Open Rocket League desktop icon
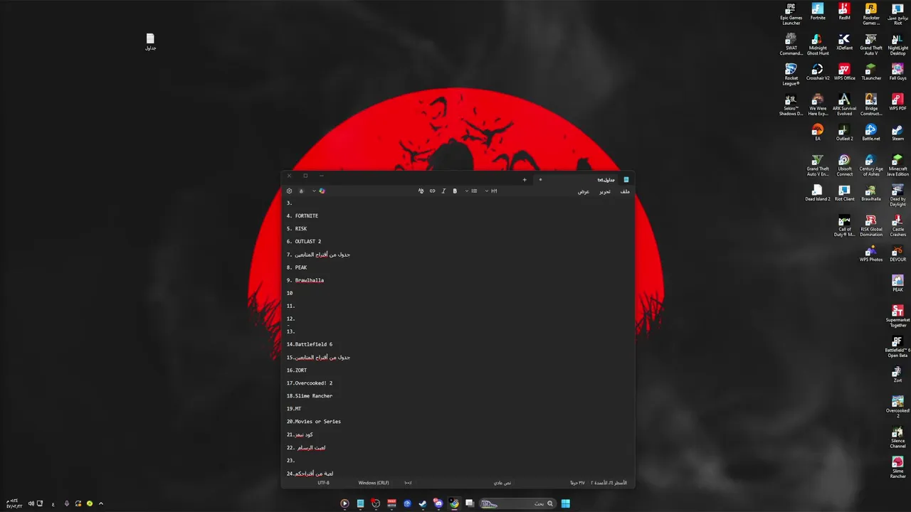 (791, 75)
